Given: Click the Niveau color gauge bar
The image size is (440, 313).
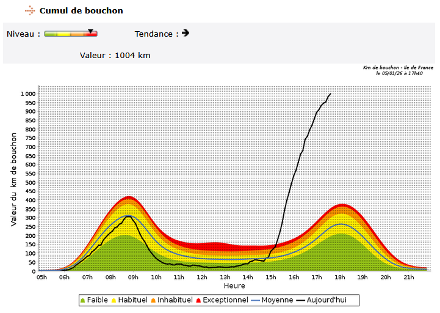Looking at the screenshot, I should [71, 34].
